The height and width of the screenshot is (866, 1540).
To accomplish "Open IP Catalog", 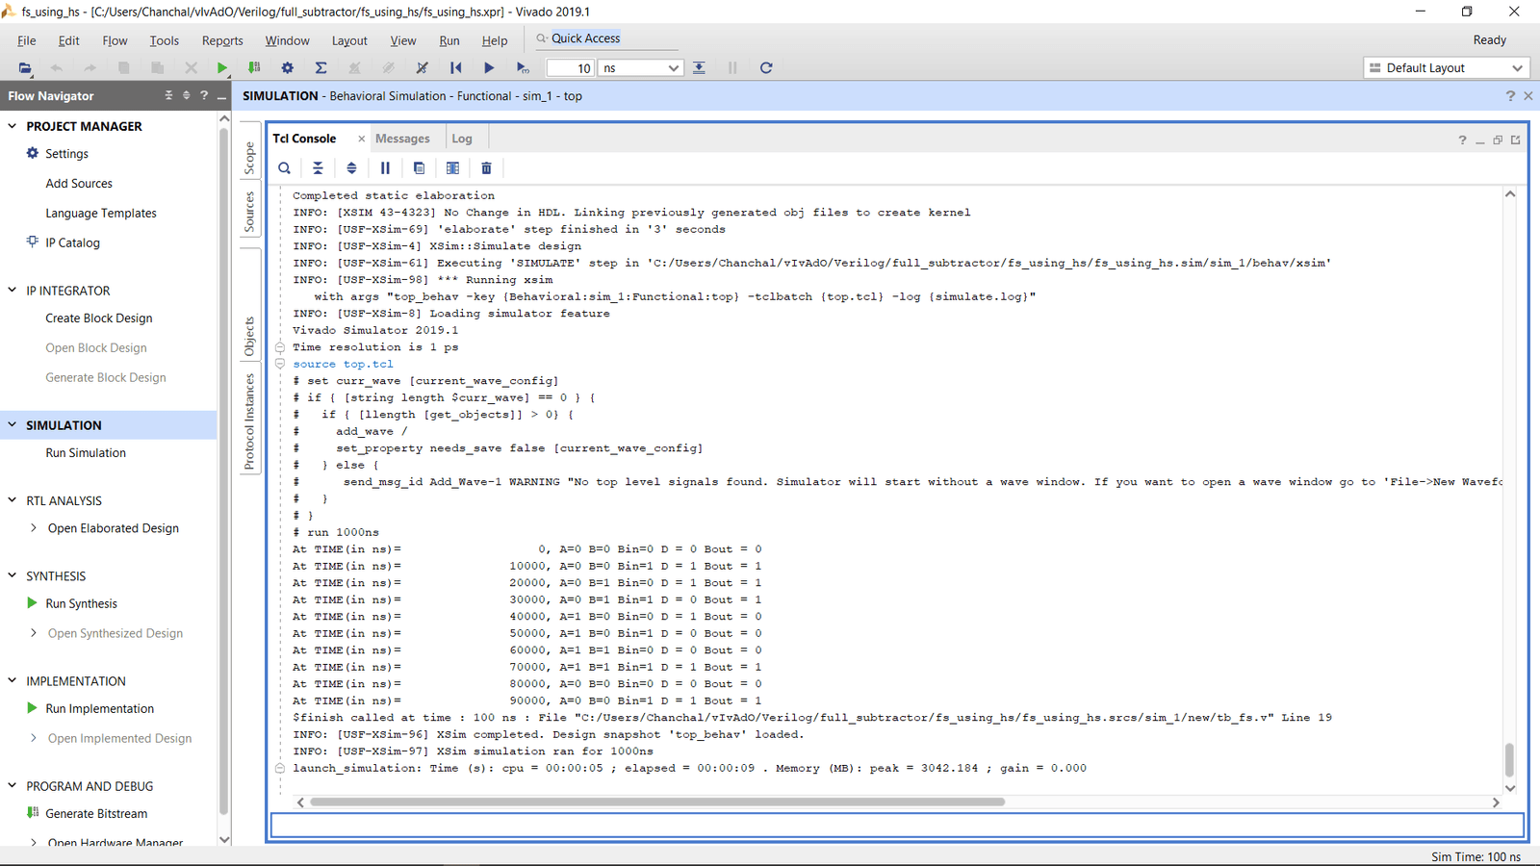I will (72, 242).
